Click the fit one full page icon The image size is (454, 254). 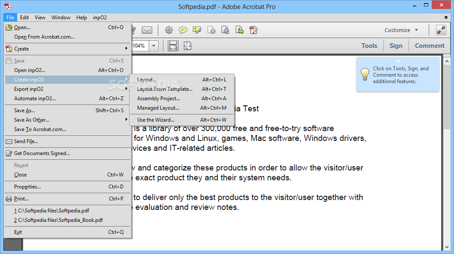click(188, 46)
